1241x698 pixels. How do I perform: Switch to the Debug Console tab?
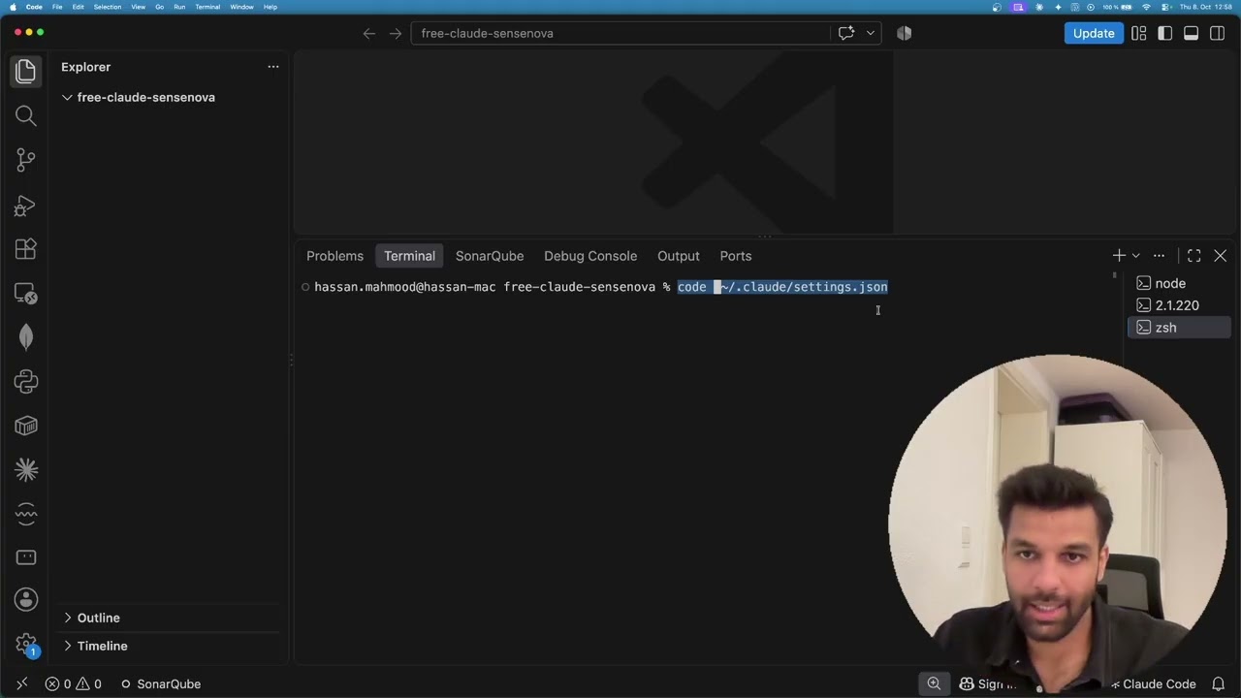(x=590, y=256)
